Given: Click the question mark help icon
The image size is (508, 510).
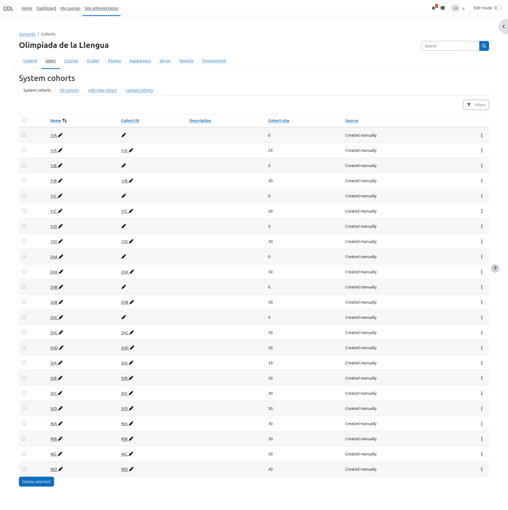Looking at the screenshot, I should pyautogui.click(x=495, y=268).
